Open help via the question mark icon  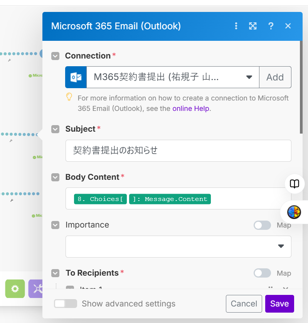tap(271, 26)
